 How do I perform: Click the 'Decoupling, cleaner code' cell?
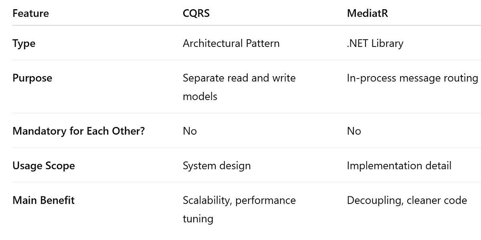(406, 200)
